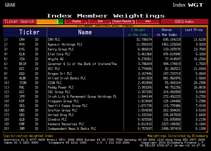This screenshot has height=151, width=211.
Task: Click the ISEQ Index header button
Action: click(184, 21)
